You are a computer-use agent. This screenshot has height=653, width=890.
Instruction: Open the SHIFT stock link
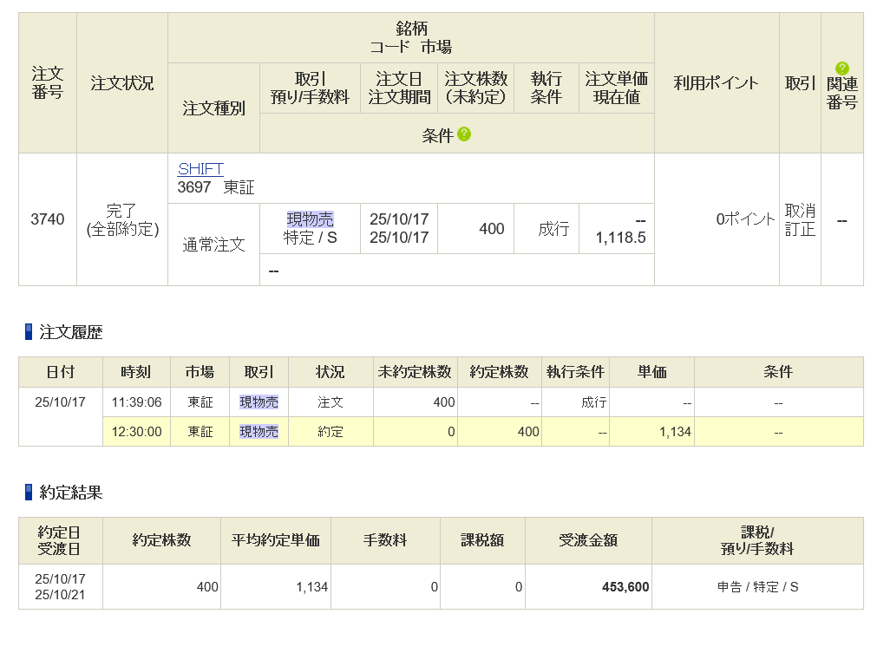(x=200, y=169)
